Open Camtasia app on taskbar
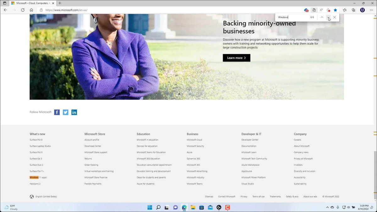The height and width of the screenshot is (212, 377). (x=227, y=207)
